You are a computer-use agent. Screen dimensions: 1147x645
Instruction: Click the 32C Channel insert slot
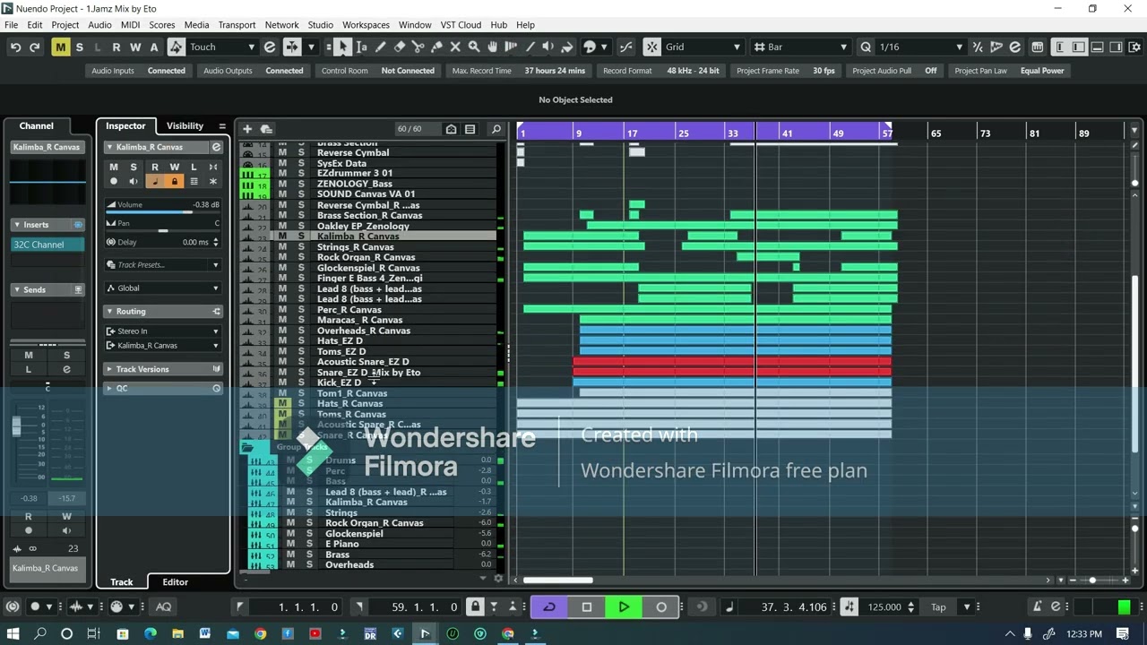(48, 245)
